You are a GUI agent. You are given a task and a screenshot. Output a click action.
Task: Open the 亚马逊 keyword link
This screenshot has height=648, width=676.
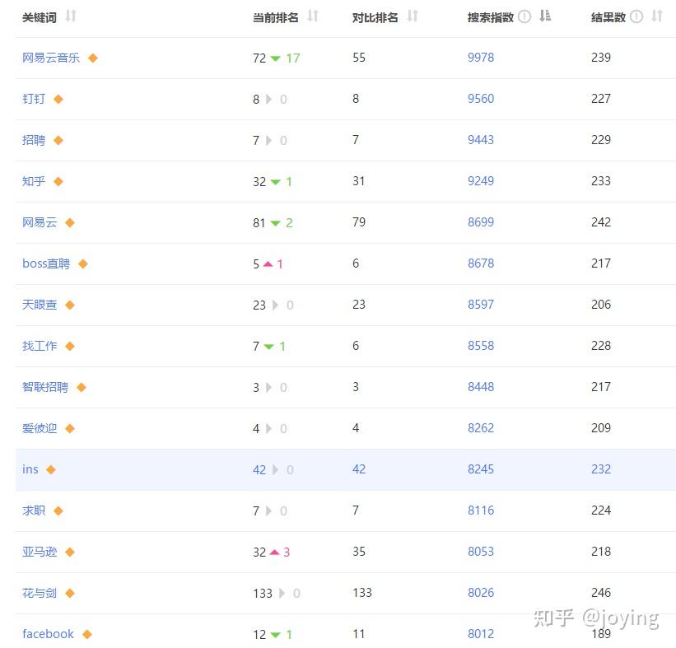(40, 552)
